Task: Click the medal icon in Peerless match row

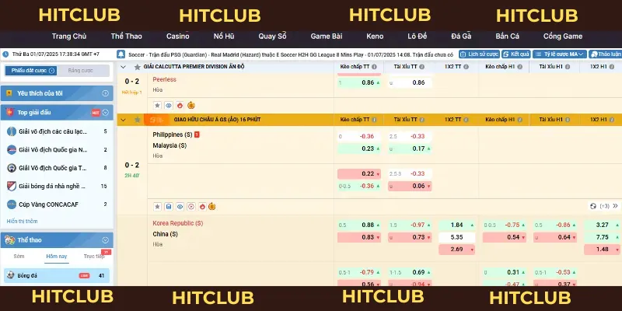Action: coord(191,106)
